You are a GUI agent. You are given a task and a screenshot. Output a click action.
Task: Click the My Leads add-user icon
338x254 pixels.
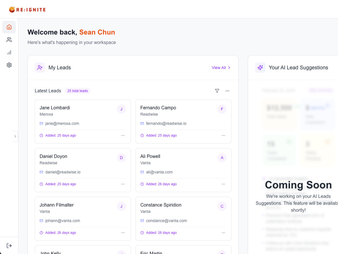pyautogui.click(x=40, y=68)
